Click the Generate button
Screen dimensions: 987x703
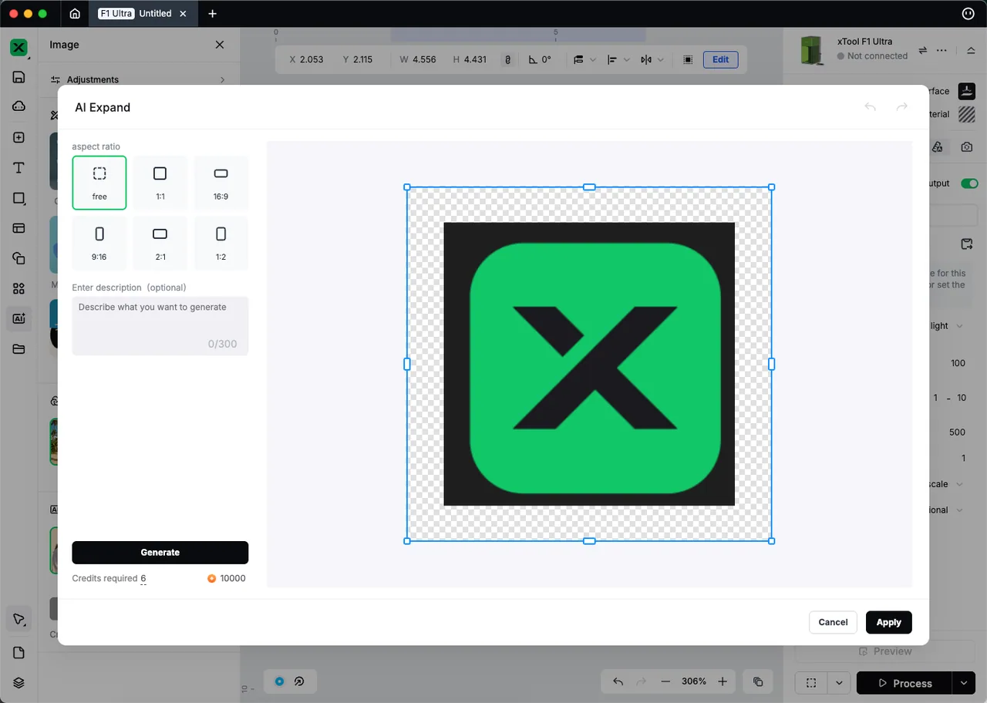(x=160, y=553)
